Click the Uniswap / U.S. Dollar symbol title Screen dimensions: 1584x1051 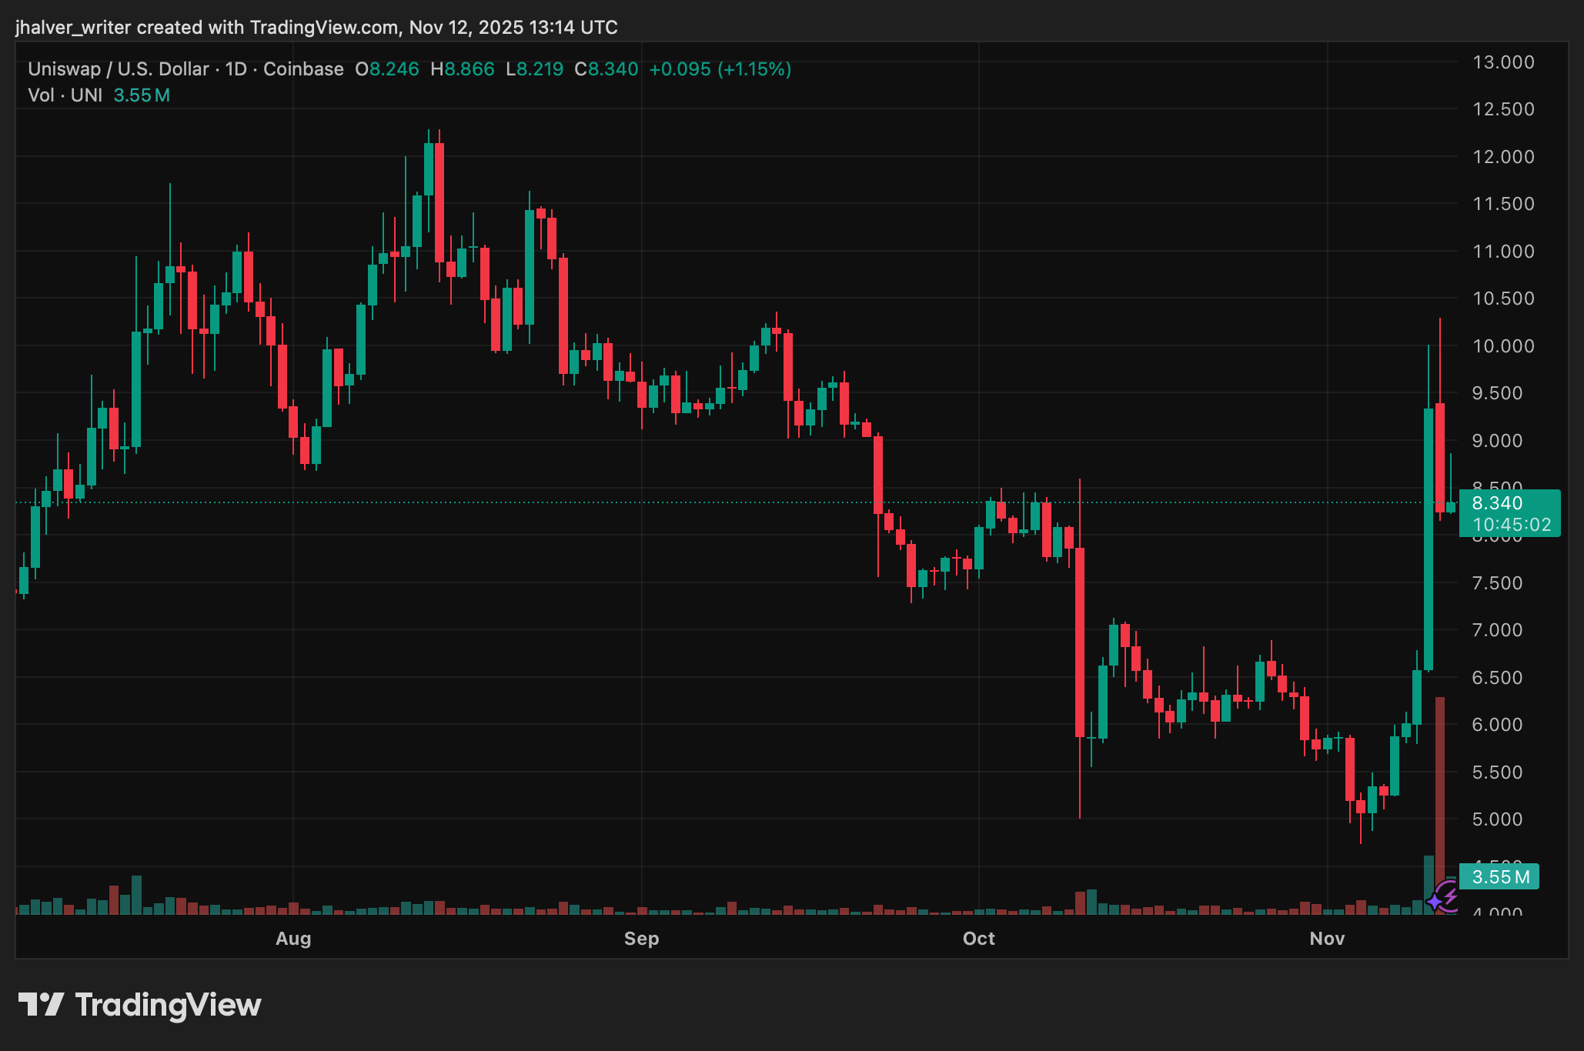(x=118, y=69)
